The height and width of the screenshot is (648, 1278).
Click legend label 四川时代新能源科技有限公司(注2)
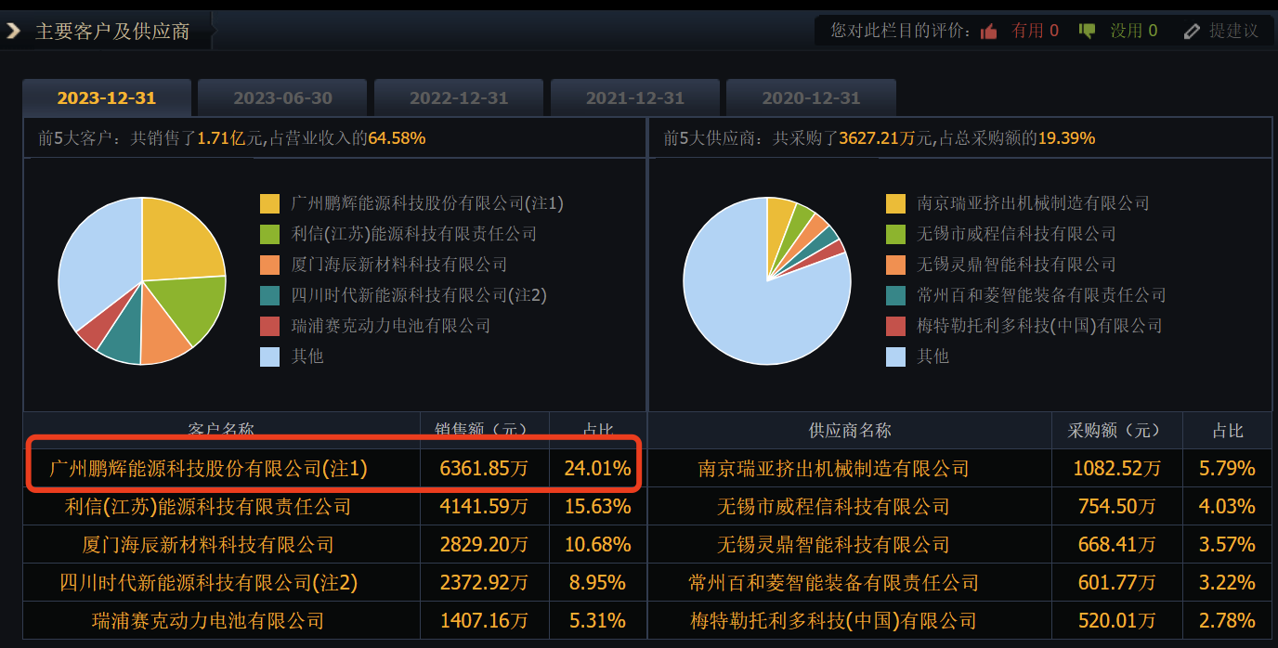click(419, 295)
